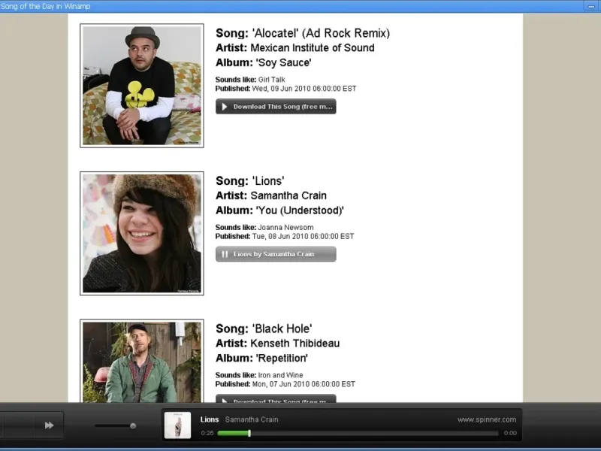Open Kenseth Thibideau photo thumbnail
The image size is (601, 451).
(x=142, y=361)
